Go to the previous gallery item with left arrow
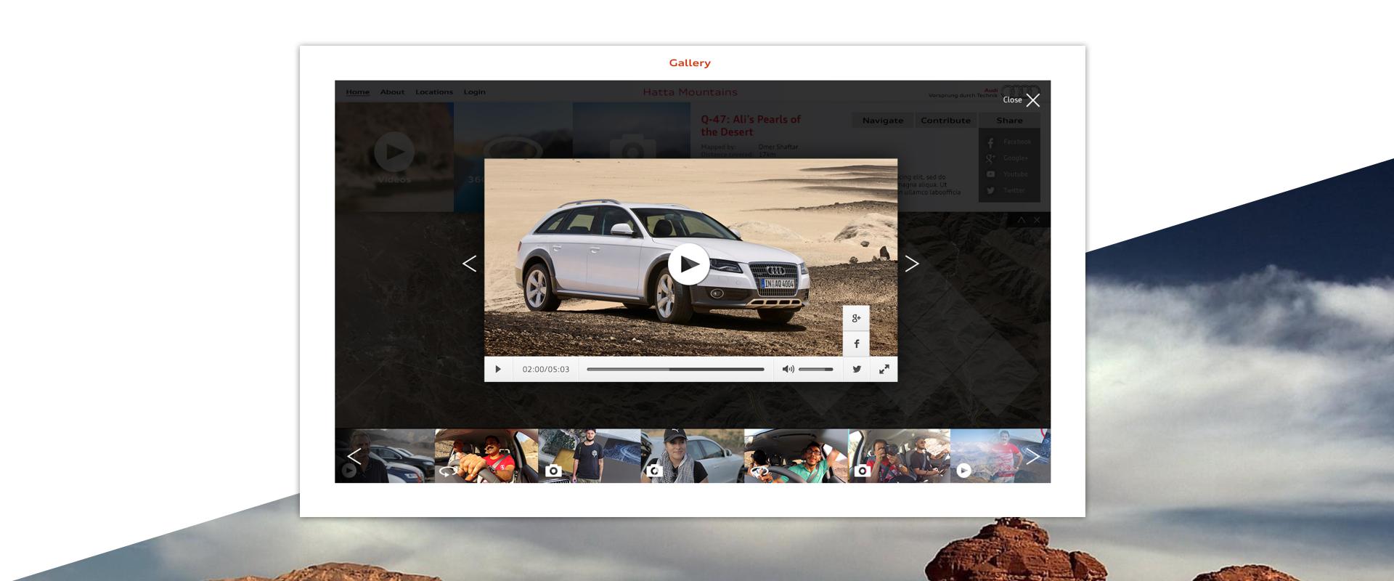Viewport: 1394px width, 581px height. click(470, 264)
